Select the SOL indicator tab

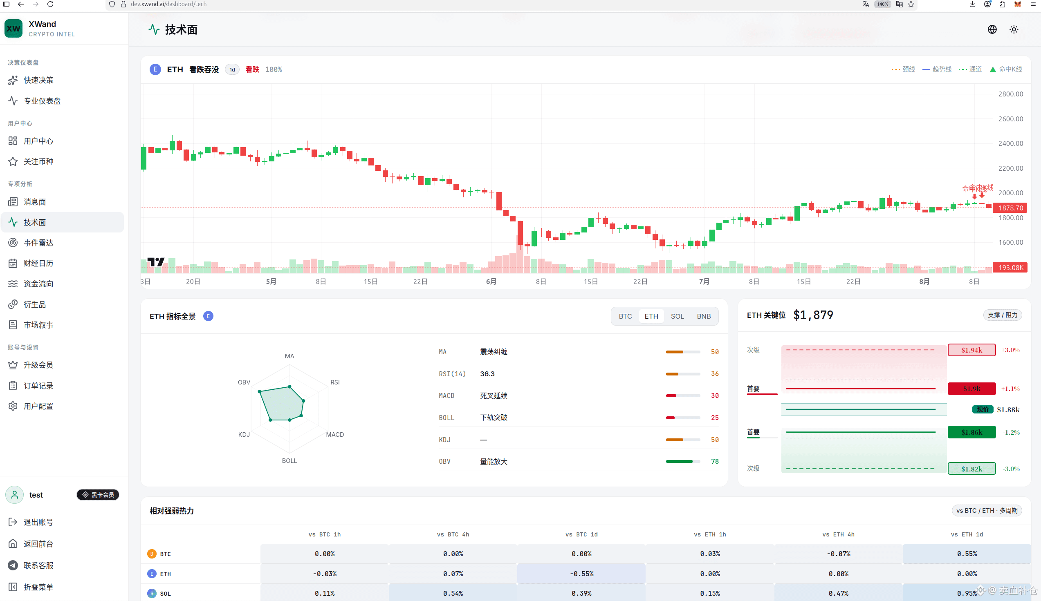(677, 316)
